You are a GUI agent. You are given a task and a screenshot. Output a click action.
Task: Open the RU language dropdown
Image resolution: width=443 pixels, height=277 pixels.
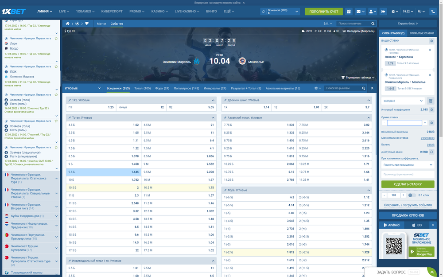[x=421, y=12]
